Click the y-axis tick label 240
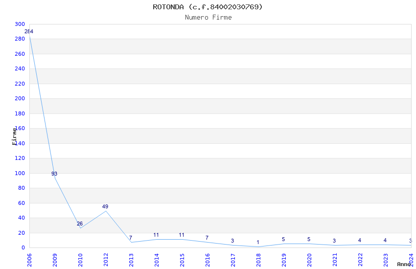 (x=20, y=68)
